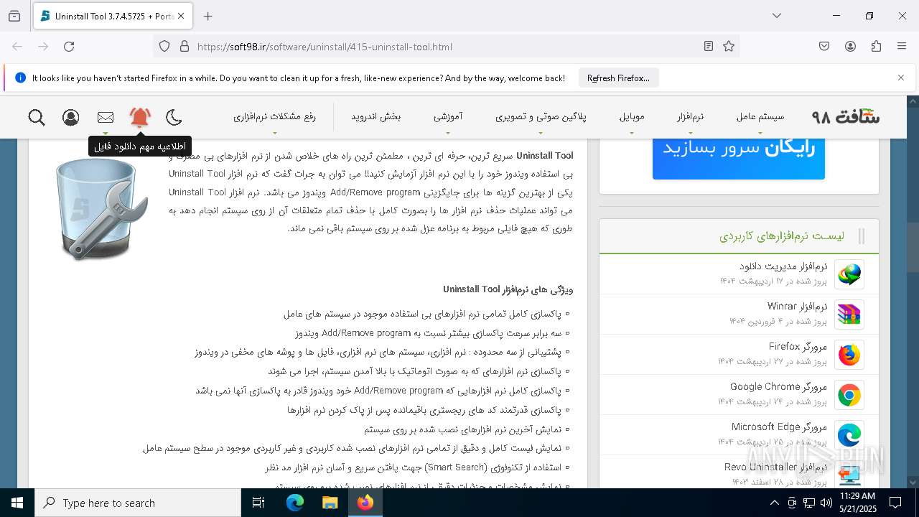
Task: Toggle dark mode with the moon icon
Action: coord(174,117)
